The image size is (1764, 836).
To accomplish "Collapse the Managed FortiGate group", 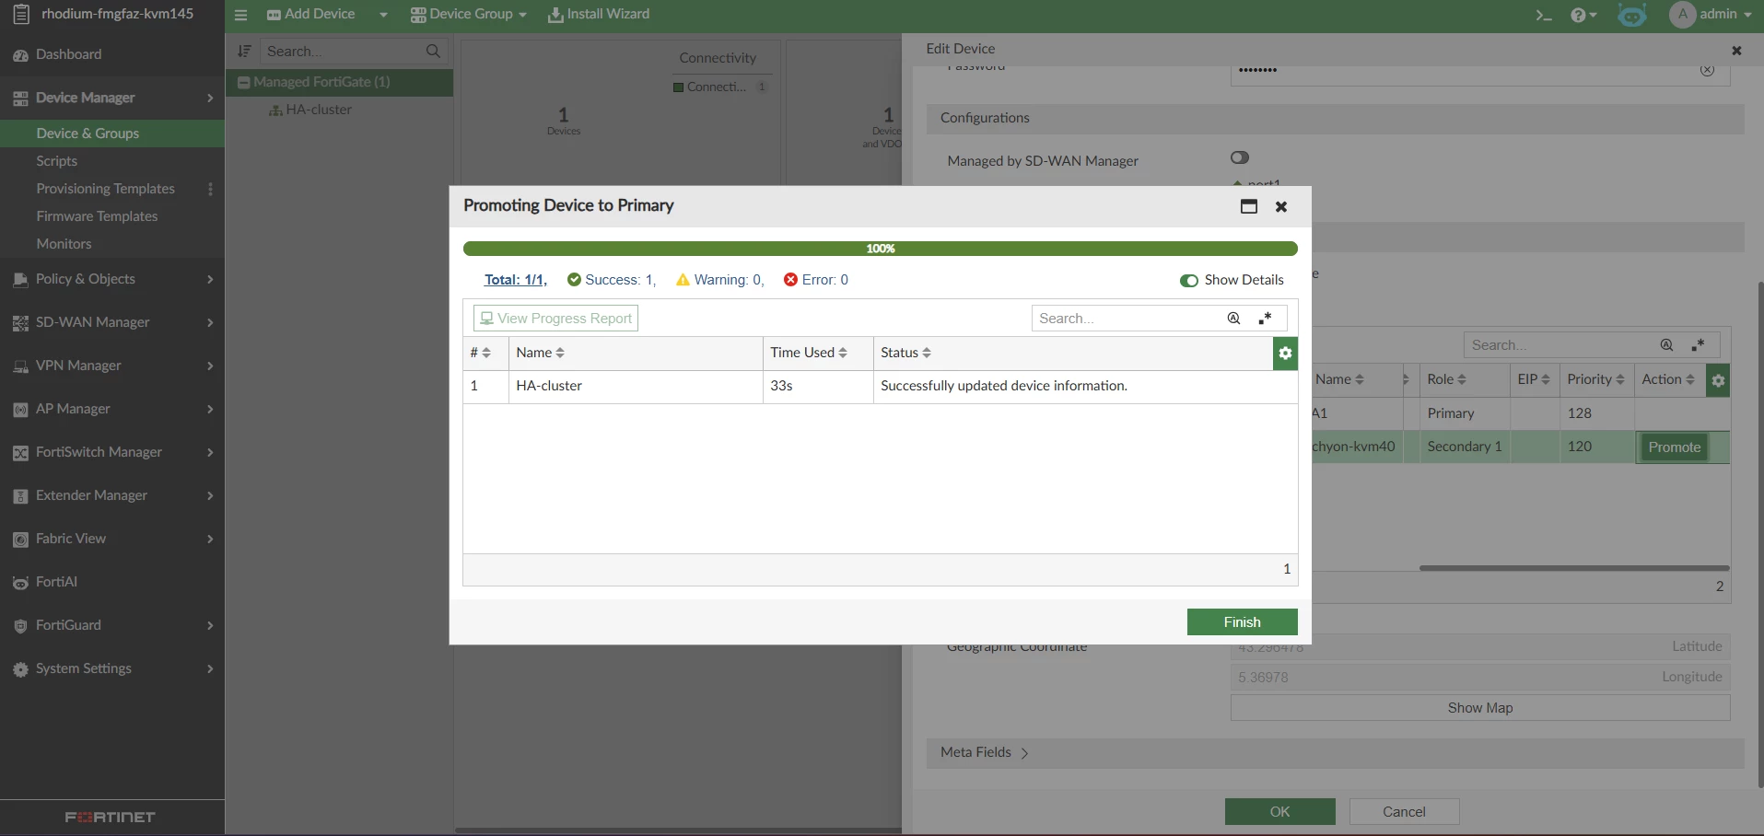I will (x=244, y=83).
